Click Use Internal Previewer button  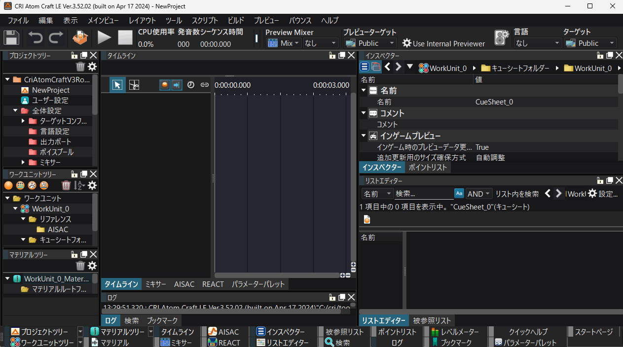click(443, 43)
